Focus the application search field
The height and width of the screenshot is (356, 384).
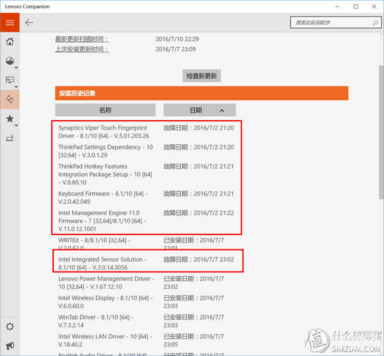pos(335,23)
